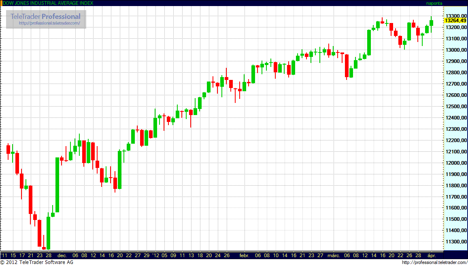Viewport: 468px width, 266px height.
Task: Select the 'febr.' month marker on time axis
Action: 244,256
